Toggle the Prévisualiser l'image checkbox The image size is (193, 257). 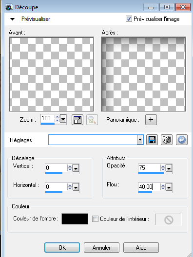[x=129, y=19]
